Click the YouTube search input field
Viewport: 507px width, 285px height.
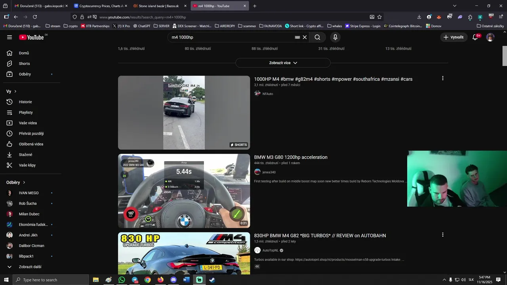pyautogui.click(x=232, y=37)
